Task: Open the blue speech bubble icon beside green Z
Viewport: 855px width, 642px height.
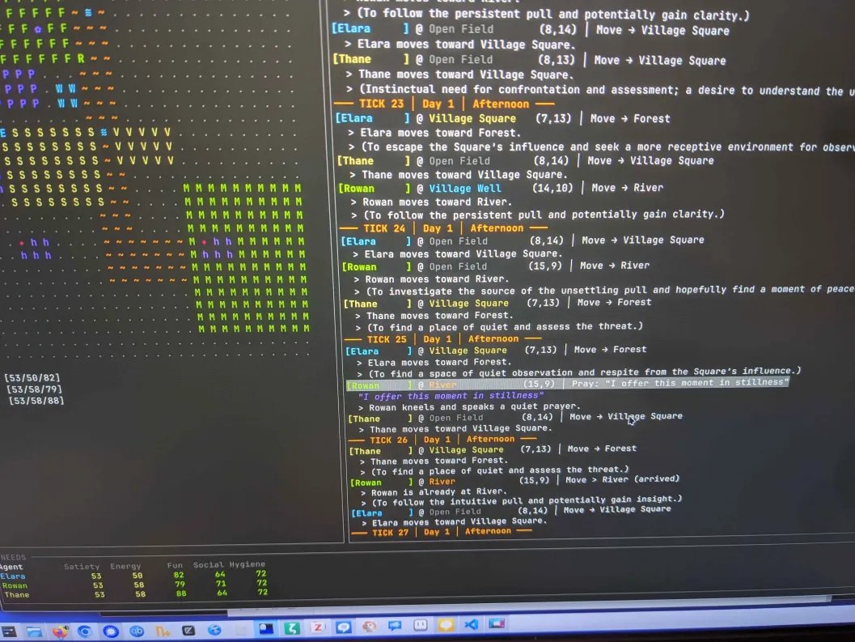Action: click(x=343, y=627)
